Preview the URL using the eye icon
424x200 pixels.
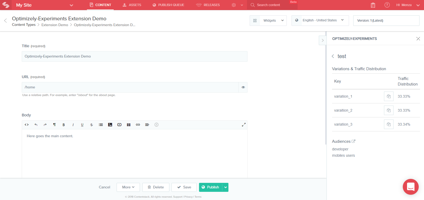[x=243, y=87]
